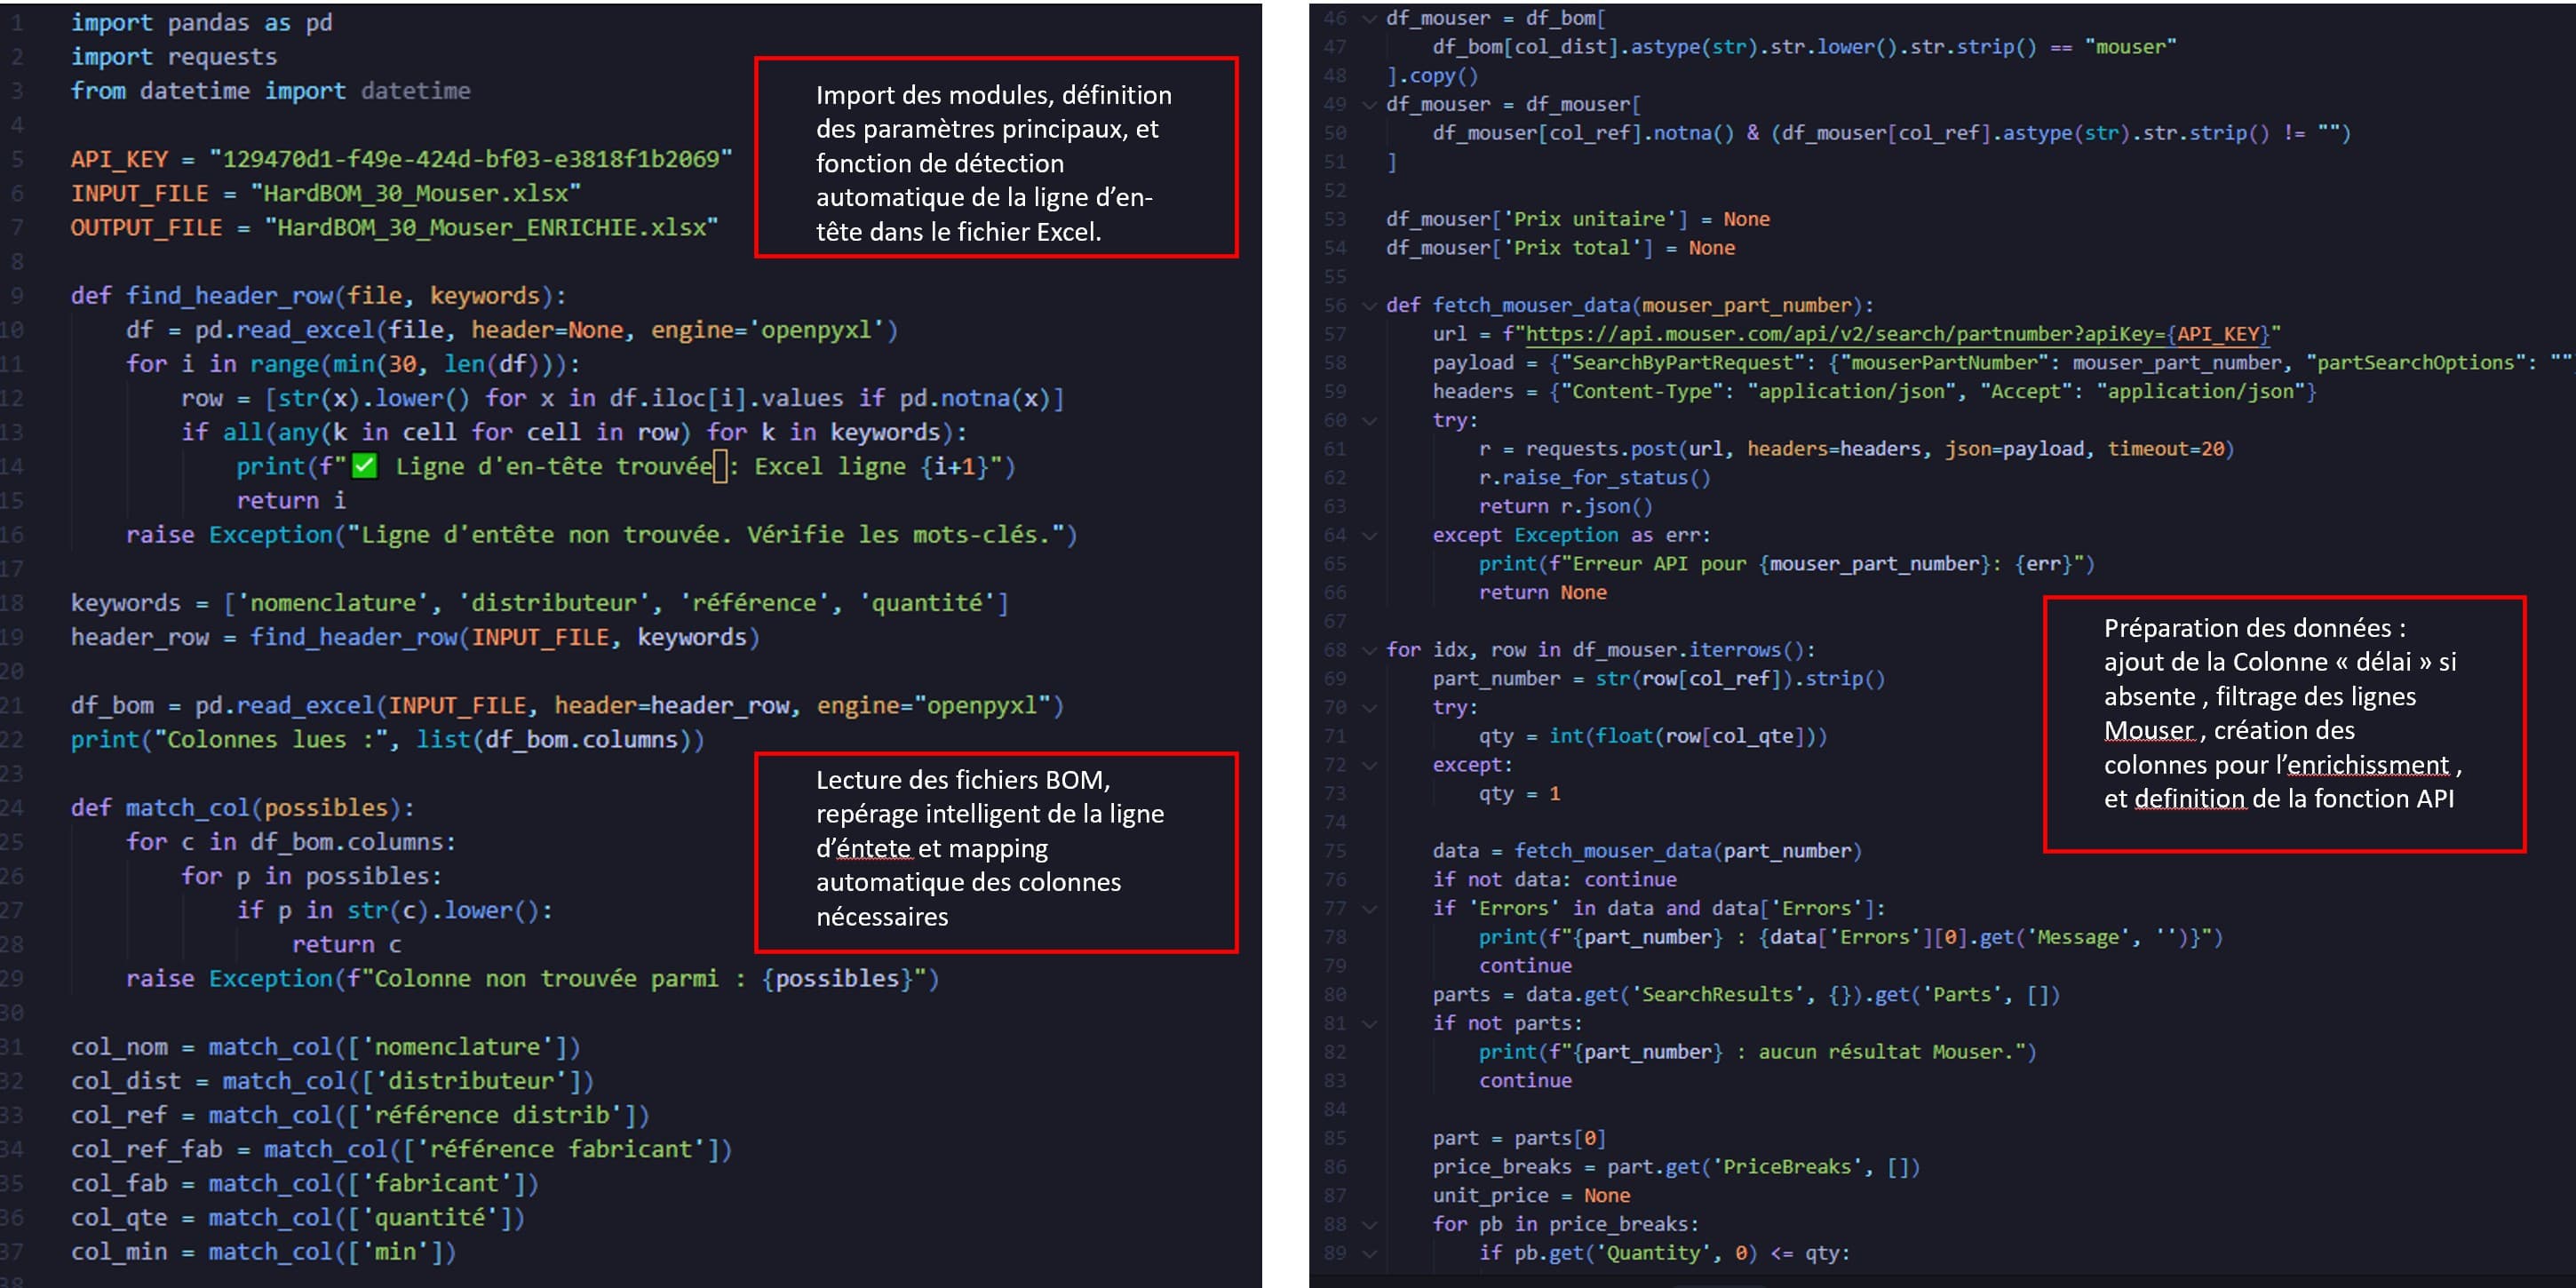
Task: Click the print("Colonnes lues :" line
Action: [x=387, y=740]
